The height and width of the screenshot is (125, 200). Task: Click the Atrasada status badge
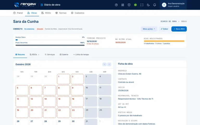(40, 29)
